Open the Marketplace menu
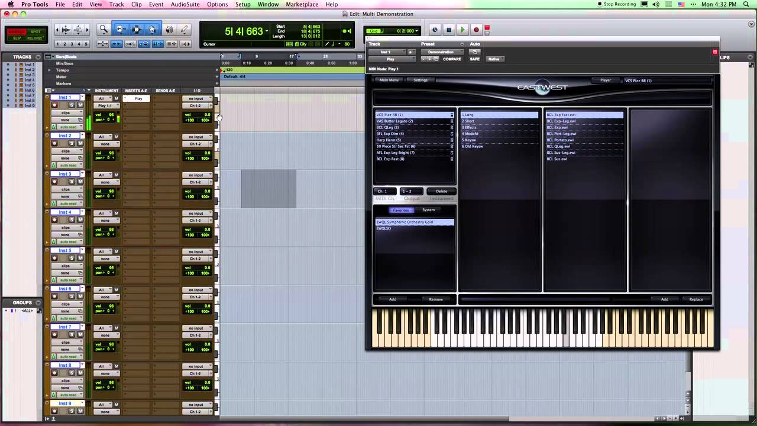Image resolution: width=757 pixels, height=426 pixels. click(302, 4)
